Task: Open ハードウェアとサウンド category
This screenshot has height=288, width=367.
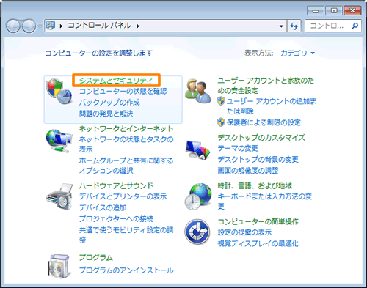Action: click(x=116, y=186)
